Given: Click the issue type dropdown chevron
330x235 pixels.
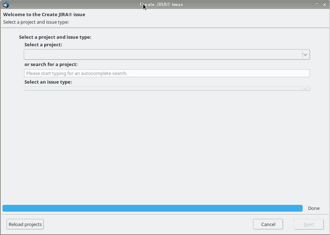Looking at the screenshot, I should (305, 89).
